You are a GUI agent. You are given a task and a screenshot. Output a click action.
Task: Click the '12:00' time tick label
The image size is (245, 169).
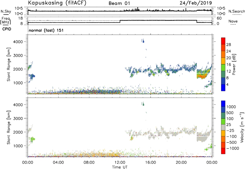(120, 163)
